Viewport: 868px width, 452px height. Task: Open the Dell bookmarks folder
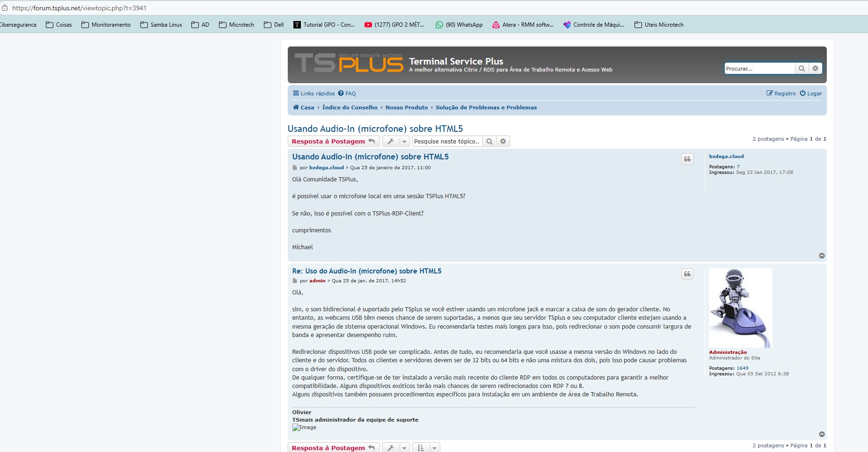pos(274,25)
